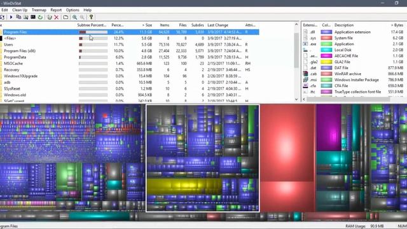This screenshot has width=407, height=229.
Task: Select the Windows.old folder row
Action: (130, 95)
